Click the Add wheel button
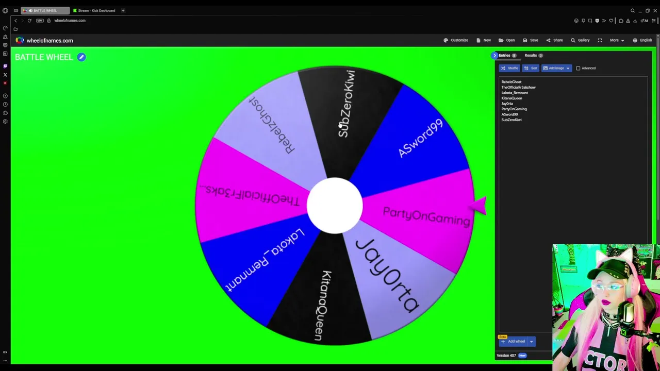This screenshot has height=371, width=660. point(513,341)
